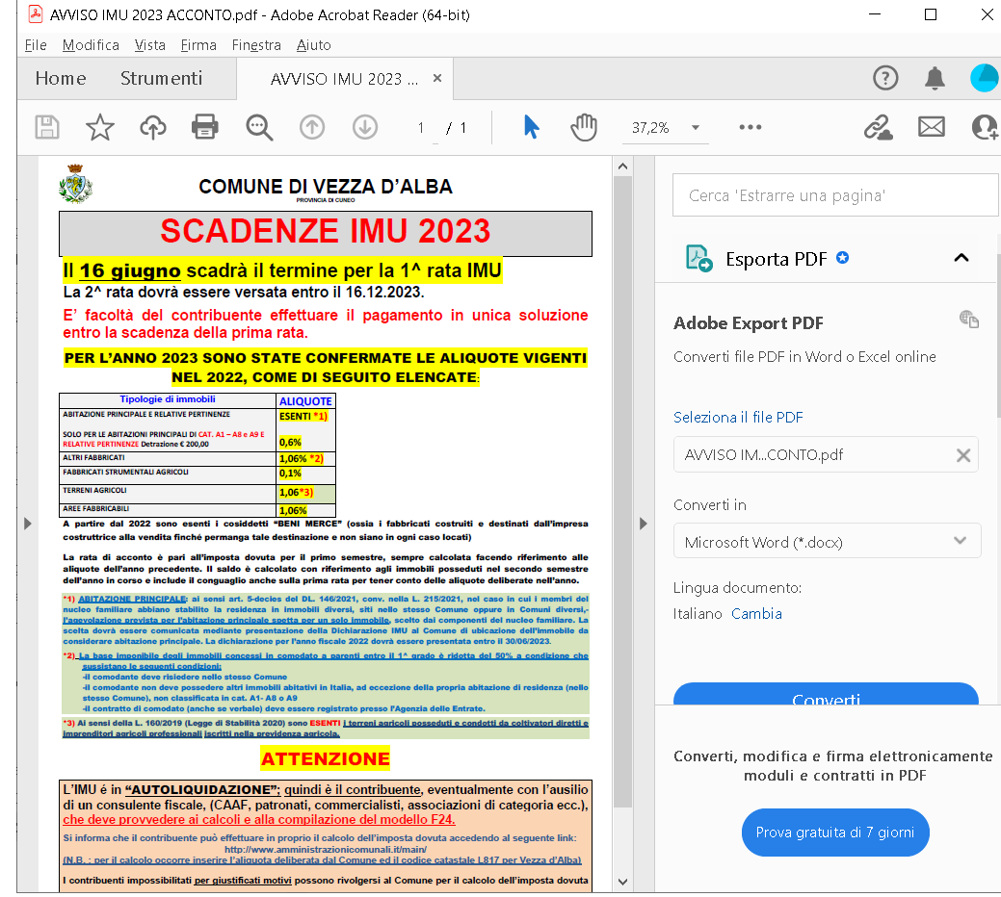
Task: Collapse the right tools pane
Action: pyautogui.click(x=644, y=523)
